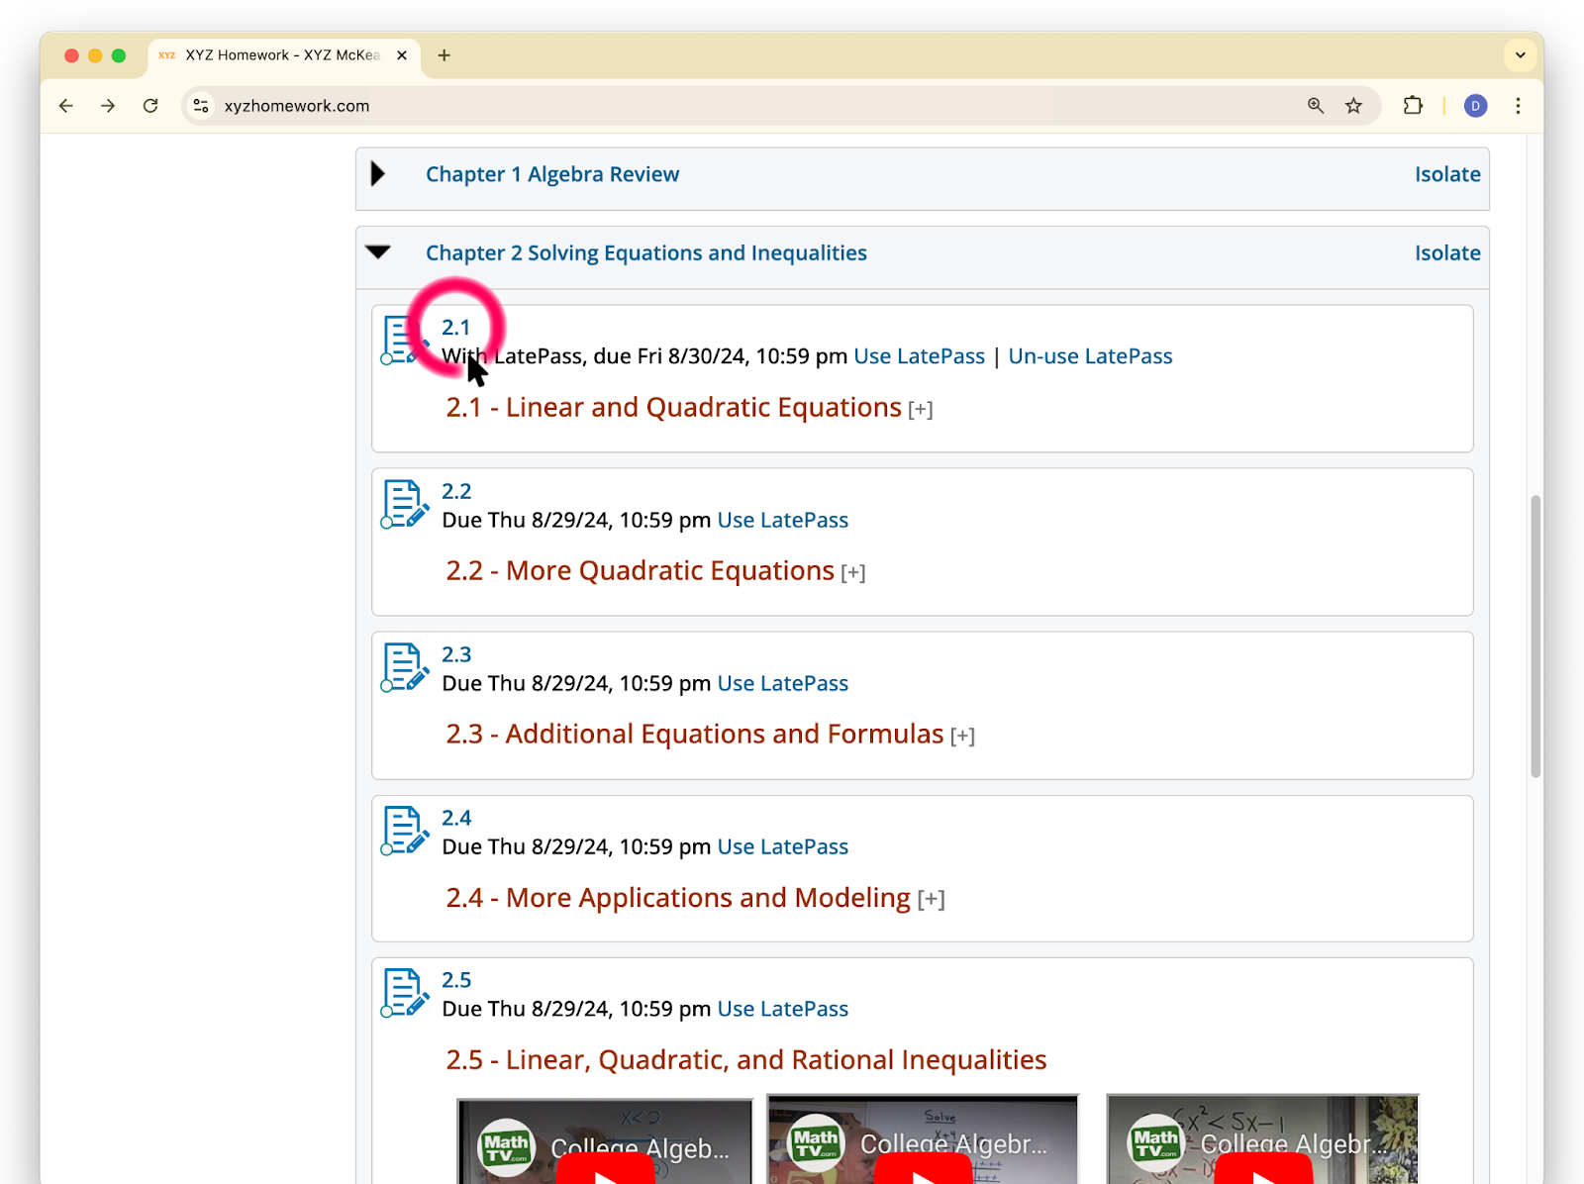Open the tab search dropdown
The image size is (1584, 1184).
(1521, 55)
